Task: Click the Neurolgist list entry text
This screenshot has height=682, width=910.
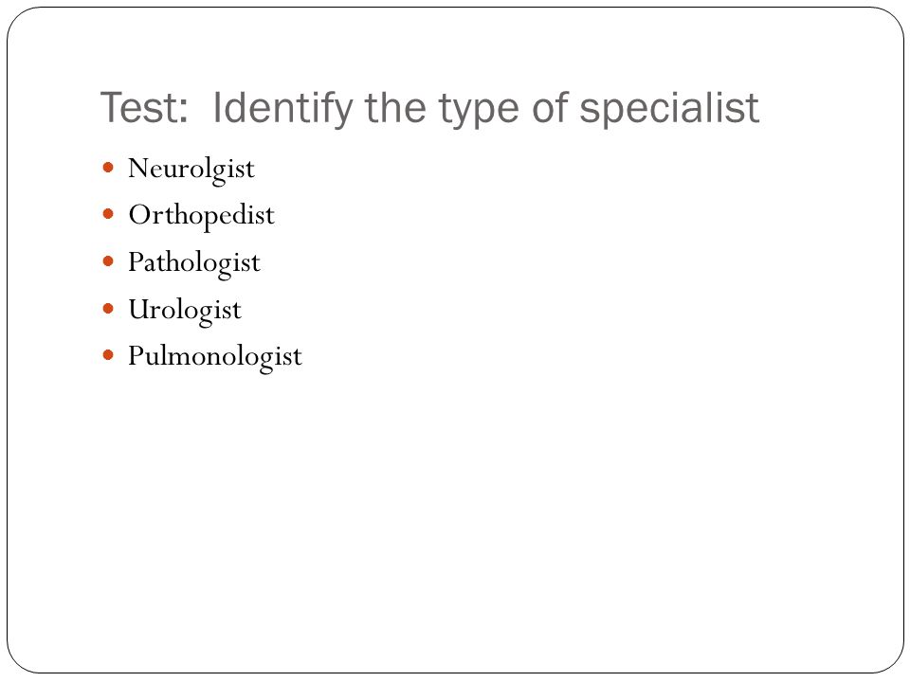Action: tap(191, 170)
